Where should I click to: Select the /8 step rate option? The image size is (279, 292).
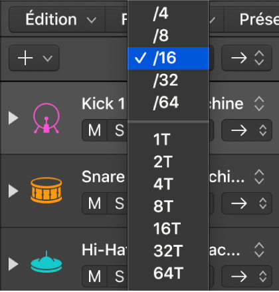168,36
